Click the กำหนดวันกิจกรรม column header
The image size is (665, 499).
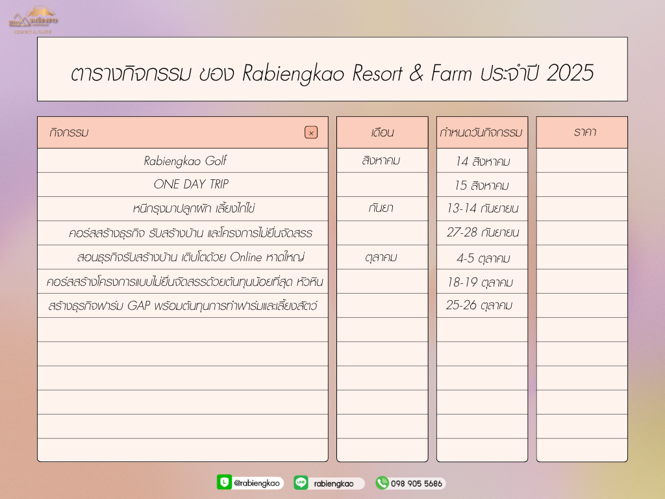pyautogui.click(x=482, y=133)
